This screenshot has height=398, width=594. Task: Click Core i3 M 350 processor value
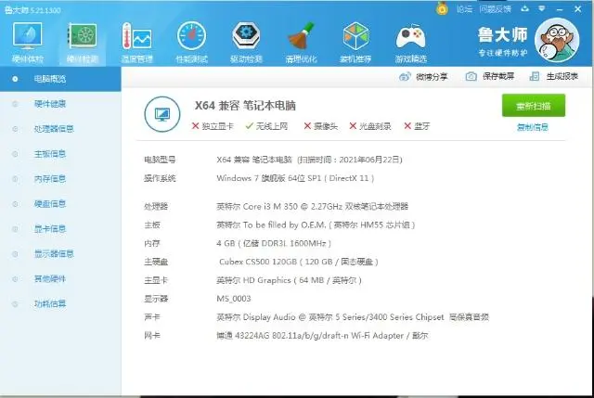(x=313, y=207)
